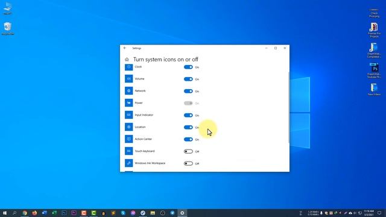Click the 'Windows Ink Workspace' label
Screen dimensions: 386x217
(150, 163)
